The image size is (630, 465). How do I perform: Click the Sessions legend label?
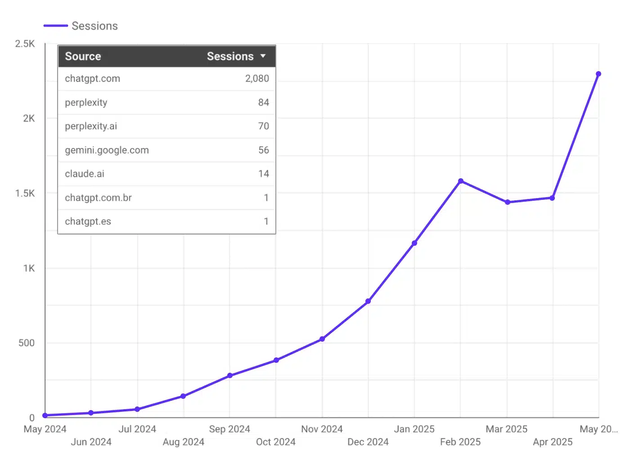(94, 26)
